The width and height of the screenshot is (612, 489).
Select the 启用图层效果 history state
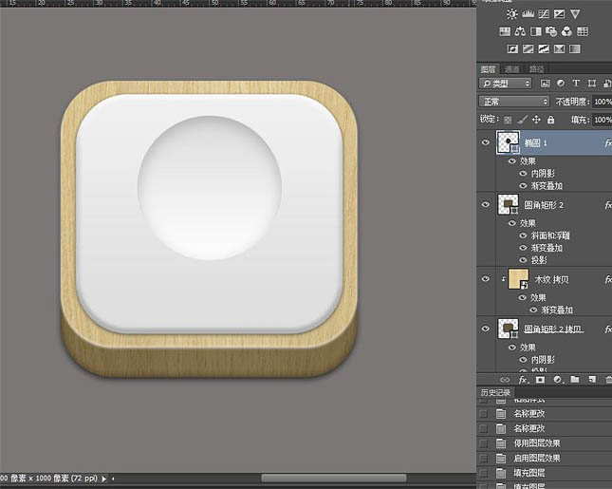[536, 458]
